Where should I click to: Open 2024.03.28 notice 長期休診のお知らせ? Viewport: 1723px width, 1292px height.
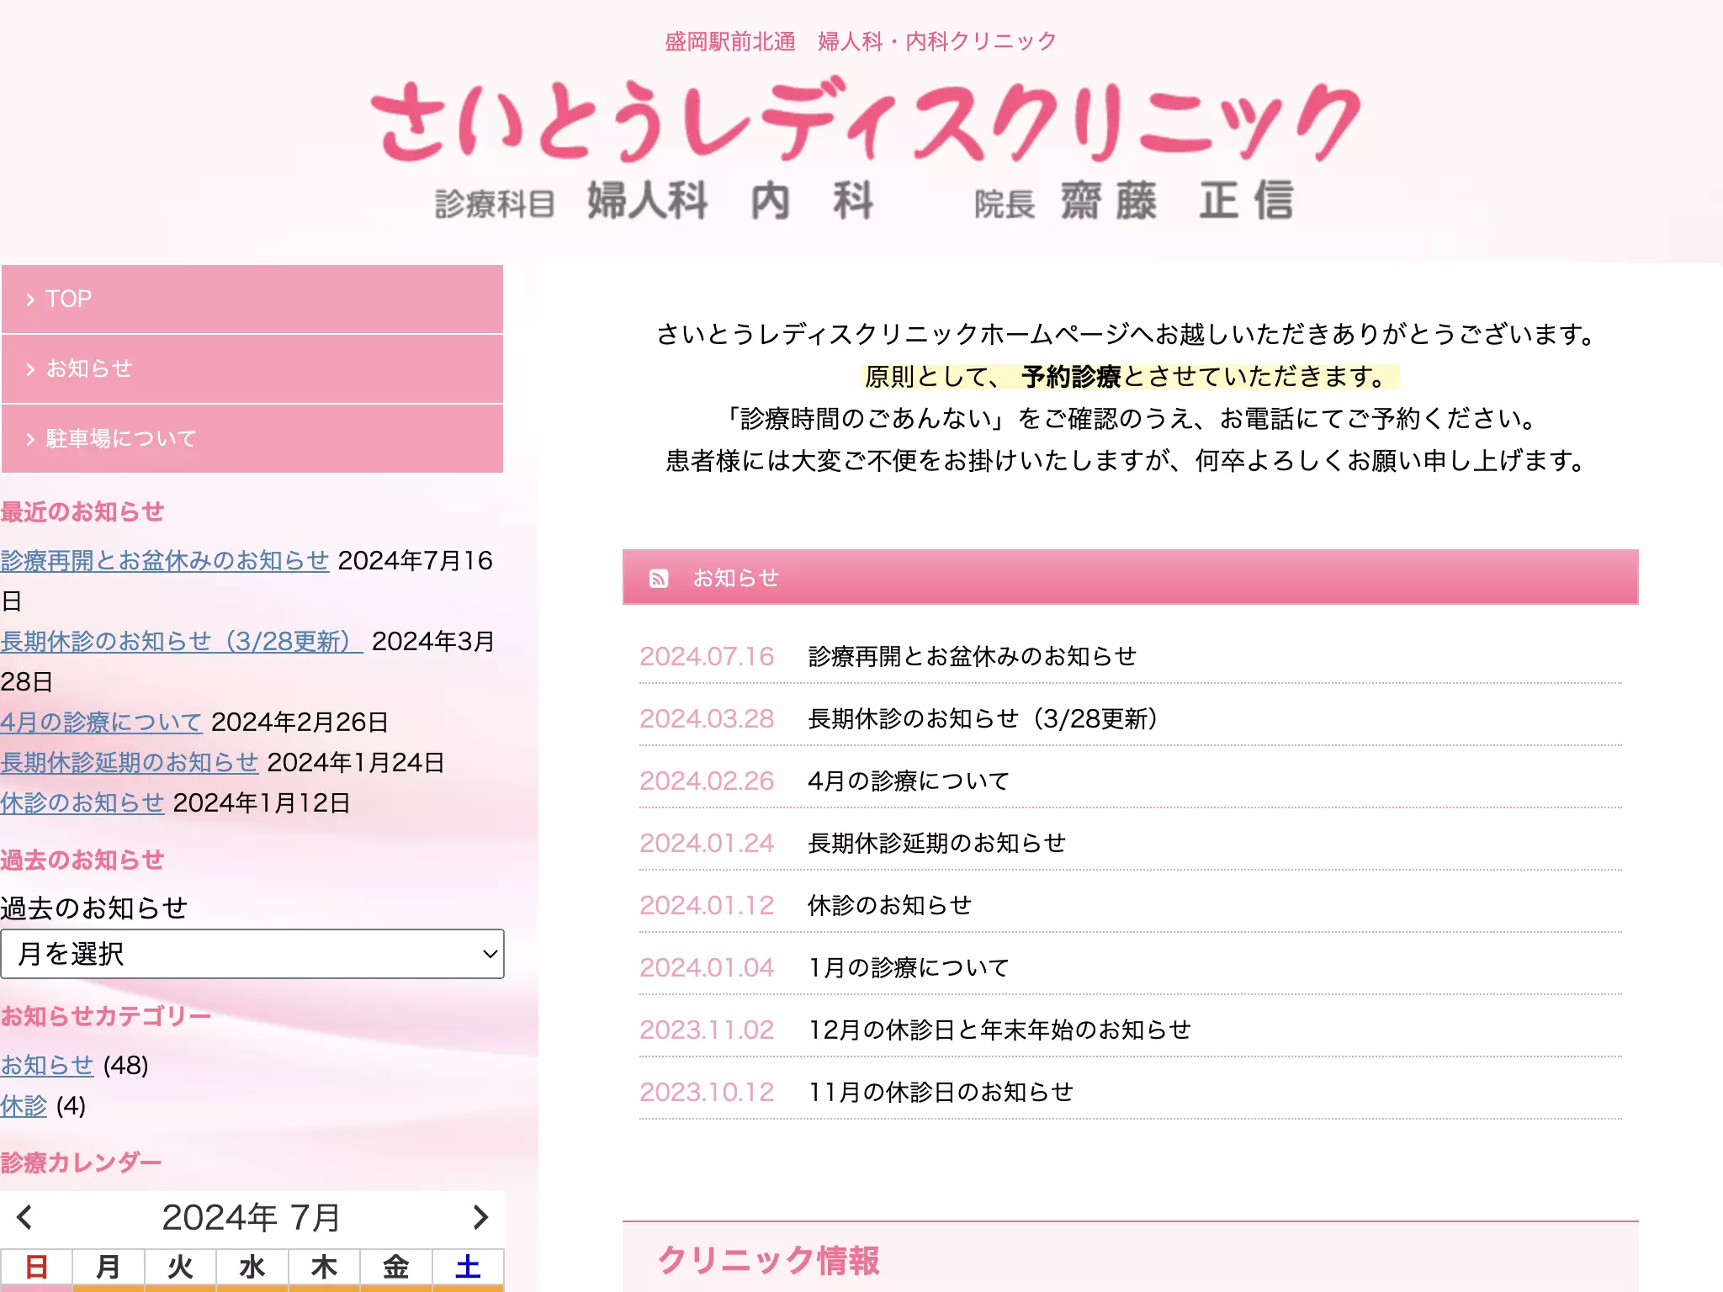tap(983, 718)
